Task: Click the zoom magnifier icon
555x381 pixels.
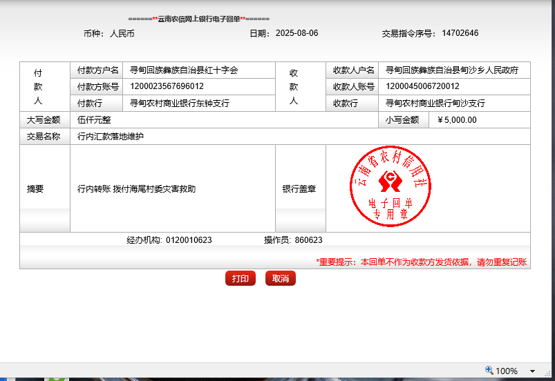Action: tap(489, 371)
